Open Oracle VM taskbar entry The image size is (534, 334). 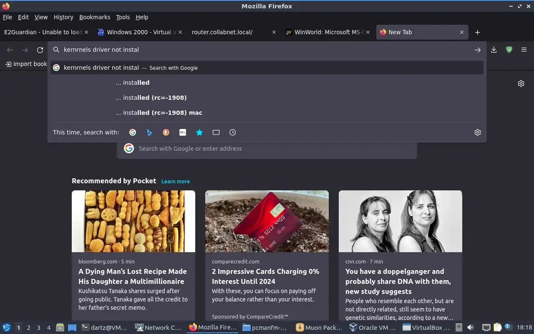(x=373, y=328)
